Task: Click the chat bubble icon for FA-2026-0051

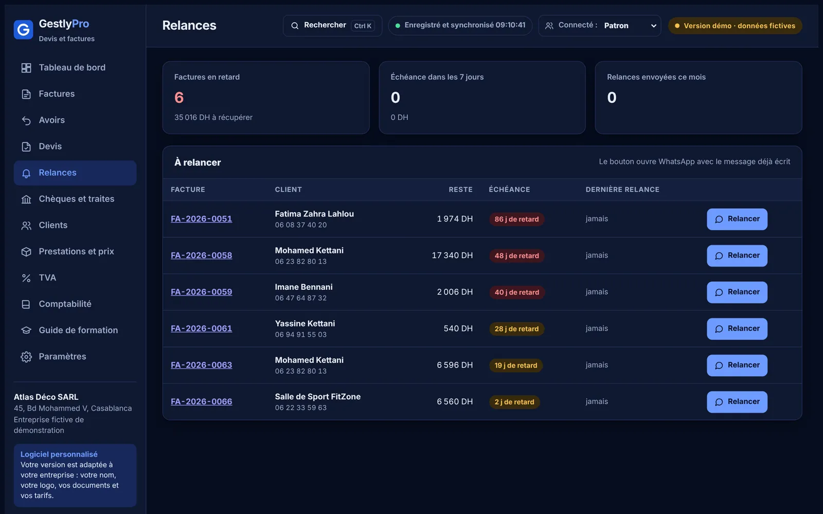Action: (719, 219)
